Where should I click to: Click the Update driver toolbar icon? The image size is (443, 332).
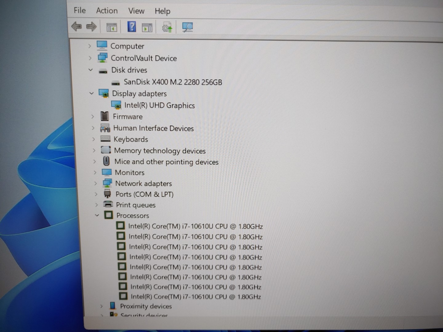click(167, 28)
